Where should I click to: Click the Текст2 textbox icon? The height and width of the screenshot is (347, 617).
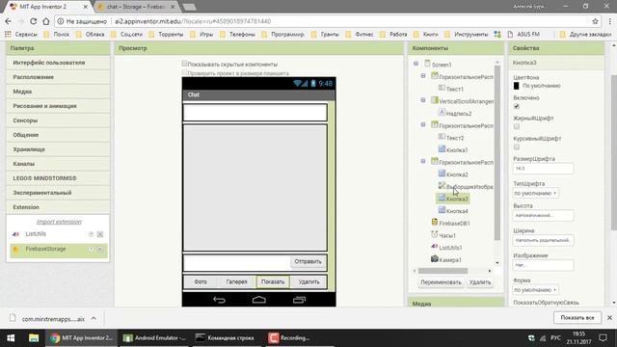click(442, 137)
